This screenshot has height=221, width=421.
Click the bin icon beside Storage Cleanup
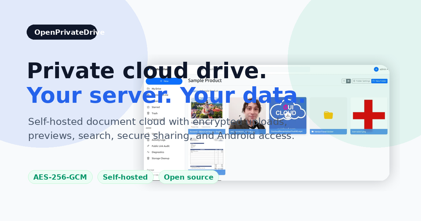148,158
